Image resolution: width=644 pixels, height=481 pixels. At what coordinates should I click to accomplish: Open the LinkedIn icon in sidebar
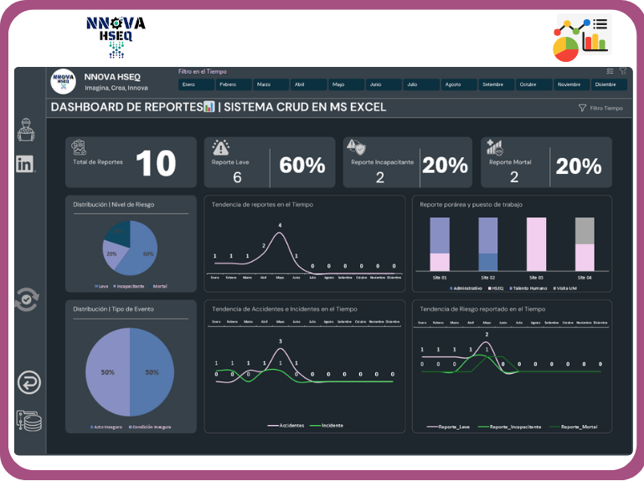click(26, 164)
